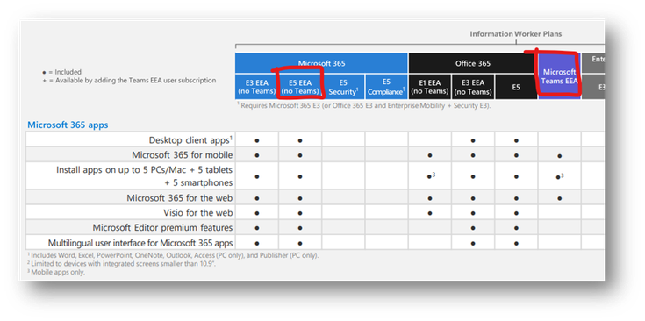
Task: Click the "Limited to devices with integrated screens" footnote
Action: (x=121, y=263)
